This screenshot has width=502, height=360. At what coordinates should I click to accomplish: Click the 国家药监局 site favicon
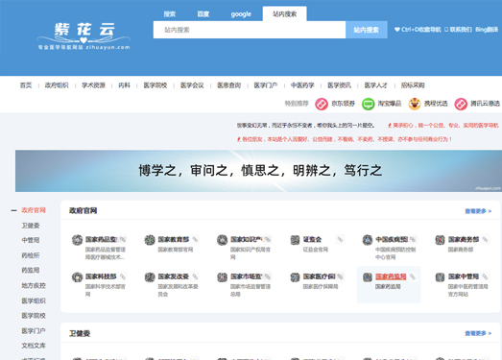pyautogui.click(x=368, y=276)
